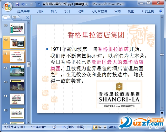
Task: Switch to Slide Sorter view button
Action: pyautogui.click(x=100, y=127)
